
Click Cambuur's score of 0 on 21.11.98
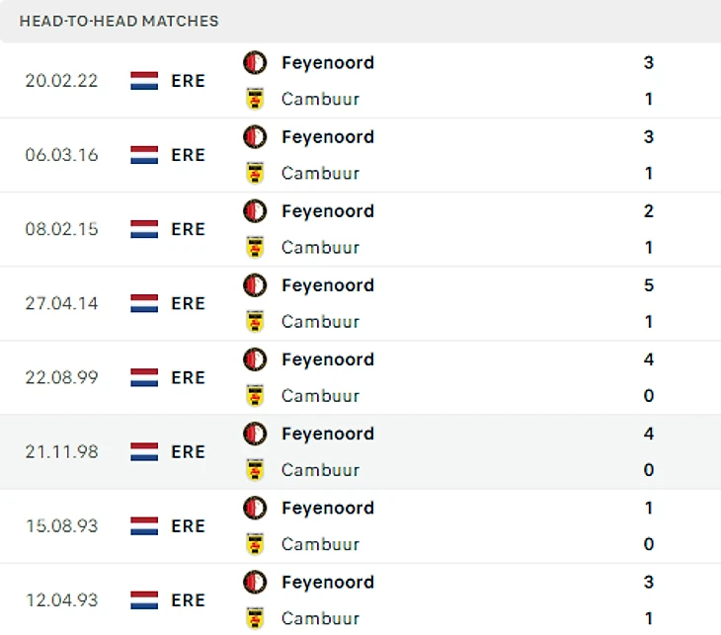(649, 469)
